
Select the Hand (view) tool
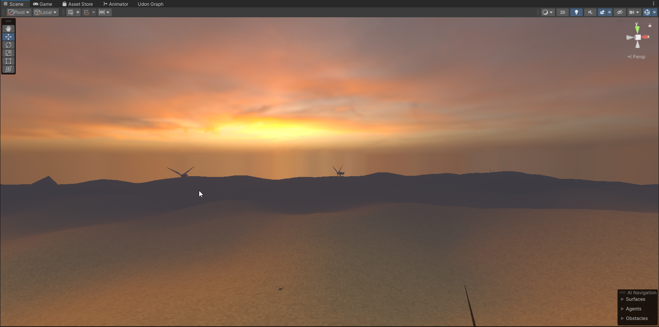pos(8,29)
